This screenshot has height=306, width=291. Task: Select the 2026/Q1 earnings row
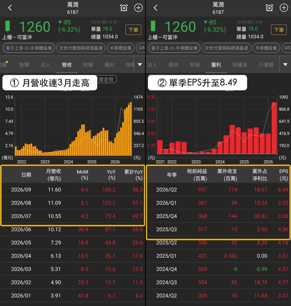[x=218, y=203]
